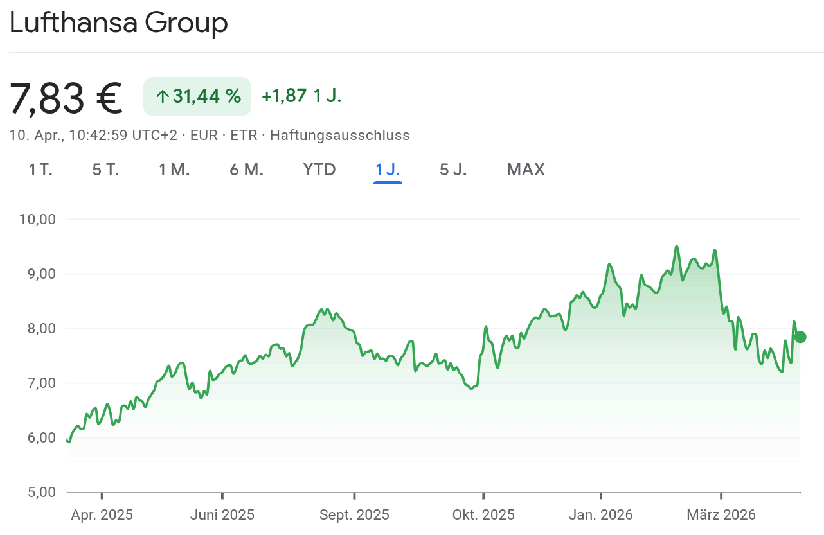Click the Juni 2025 axis label

coord(222,514)
